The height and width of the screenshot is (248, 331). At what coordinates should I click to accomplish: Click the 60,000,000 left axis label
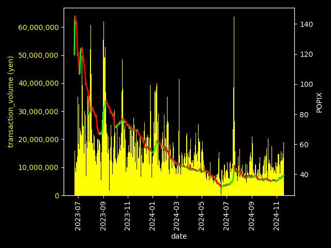(38, 27)
